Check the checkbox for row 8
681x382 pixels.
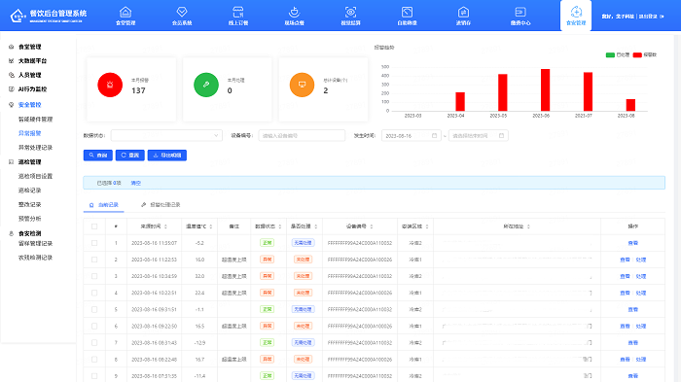coord(94,360)
